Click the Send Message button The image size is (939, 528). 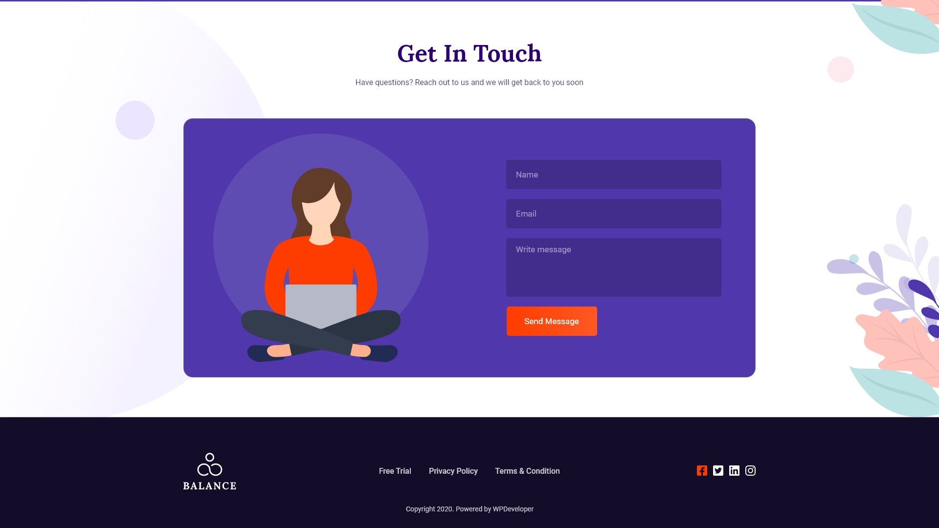point(551,321)
